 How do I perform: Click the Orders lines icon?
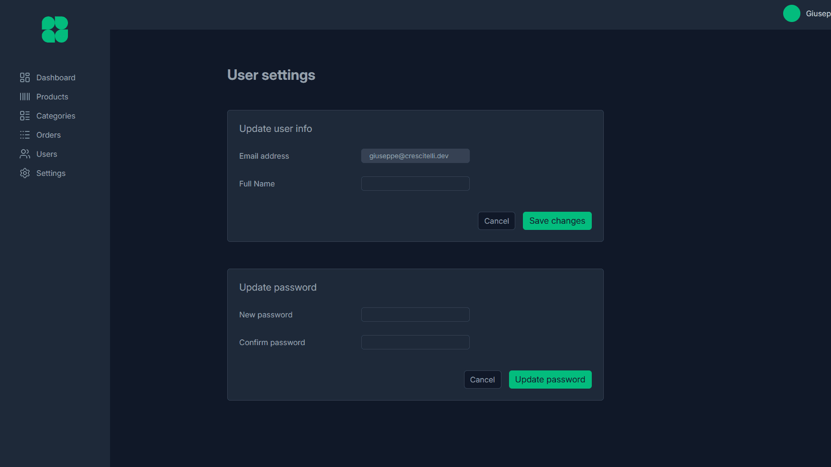(x=25, y=134)
